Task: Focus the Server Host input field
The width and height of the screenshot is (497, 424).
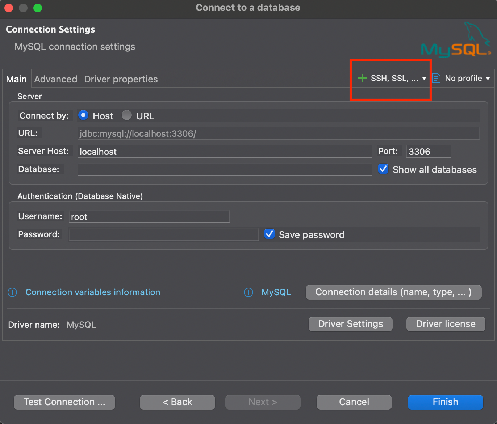Action: point(225,152)
